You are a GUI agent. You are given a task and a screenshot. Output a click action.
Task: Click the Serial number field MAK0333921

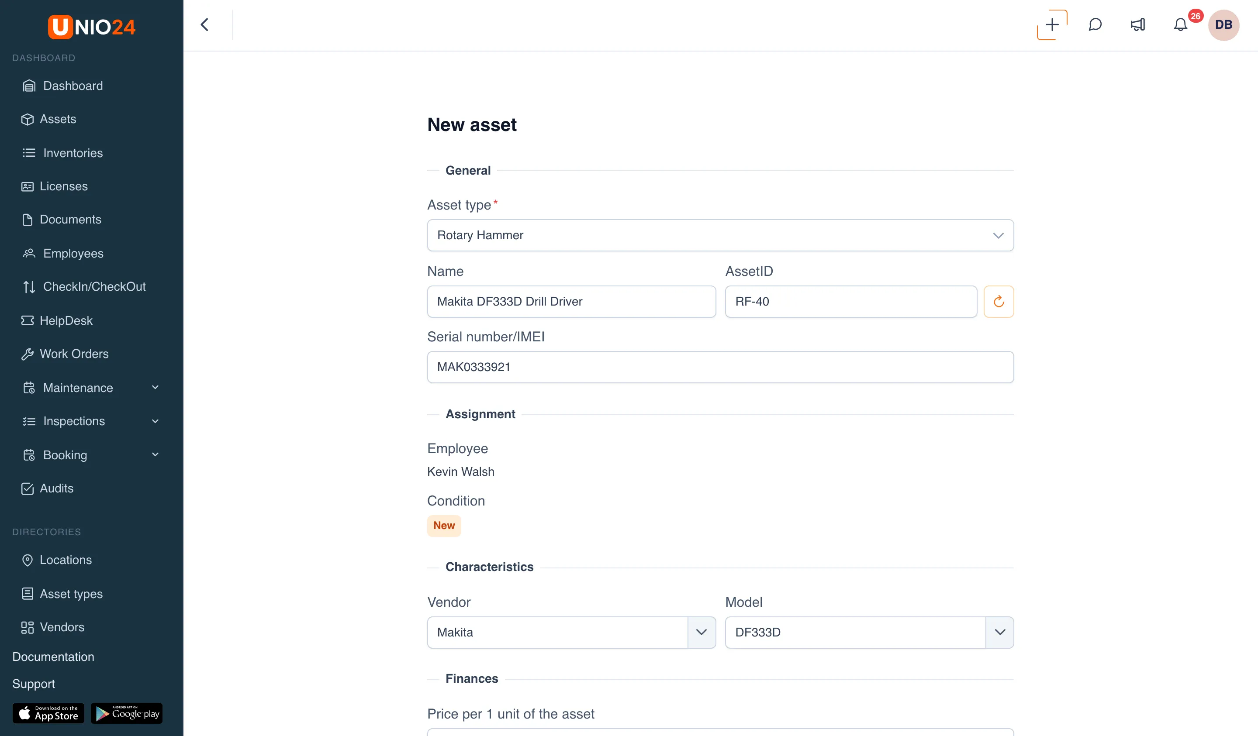click(x=720, y=367)
